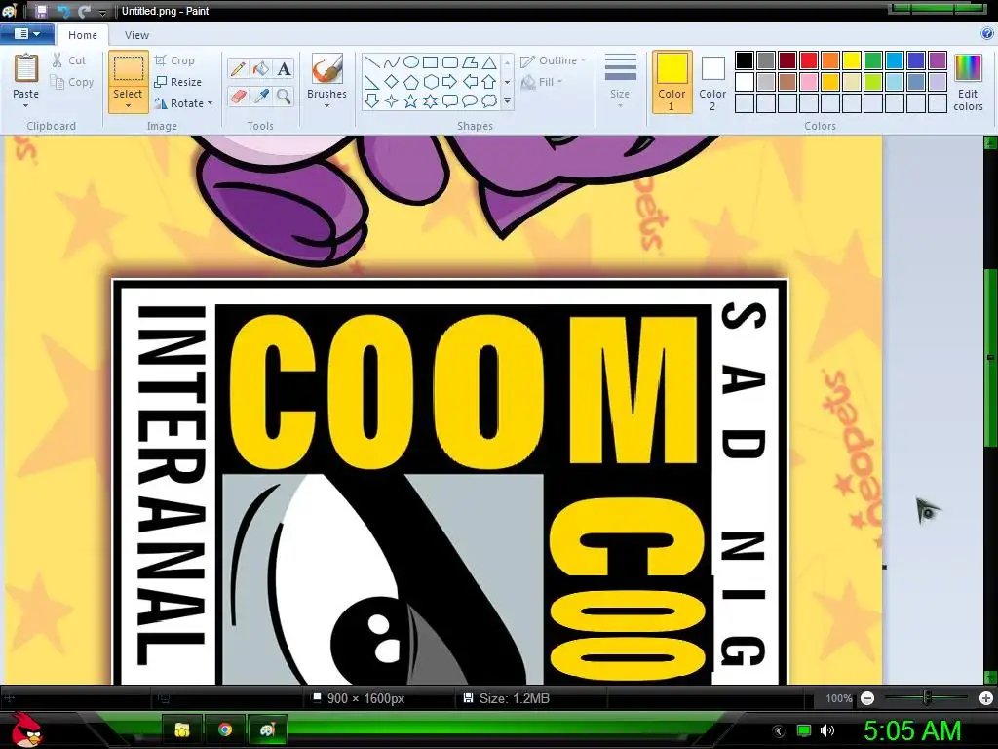Select Color 1 box
998x749 pixels.
(672, 82)
